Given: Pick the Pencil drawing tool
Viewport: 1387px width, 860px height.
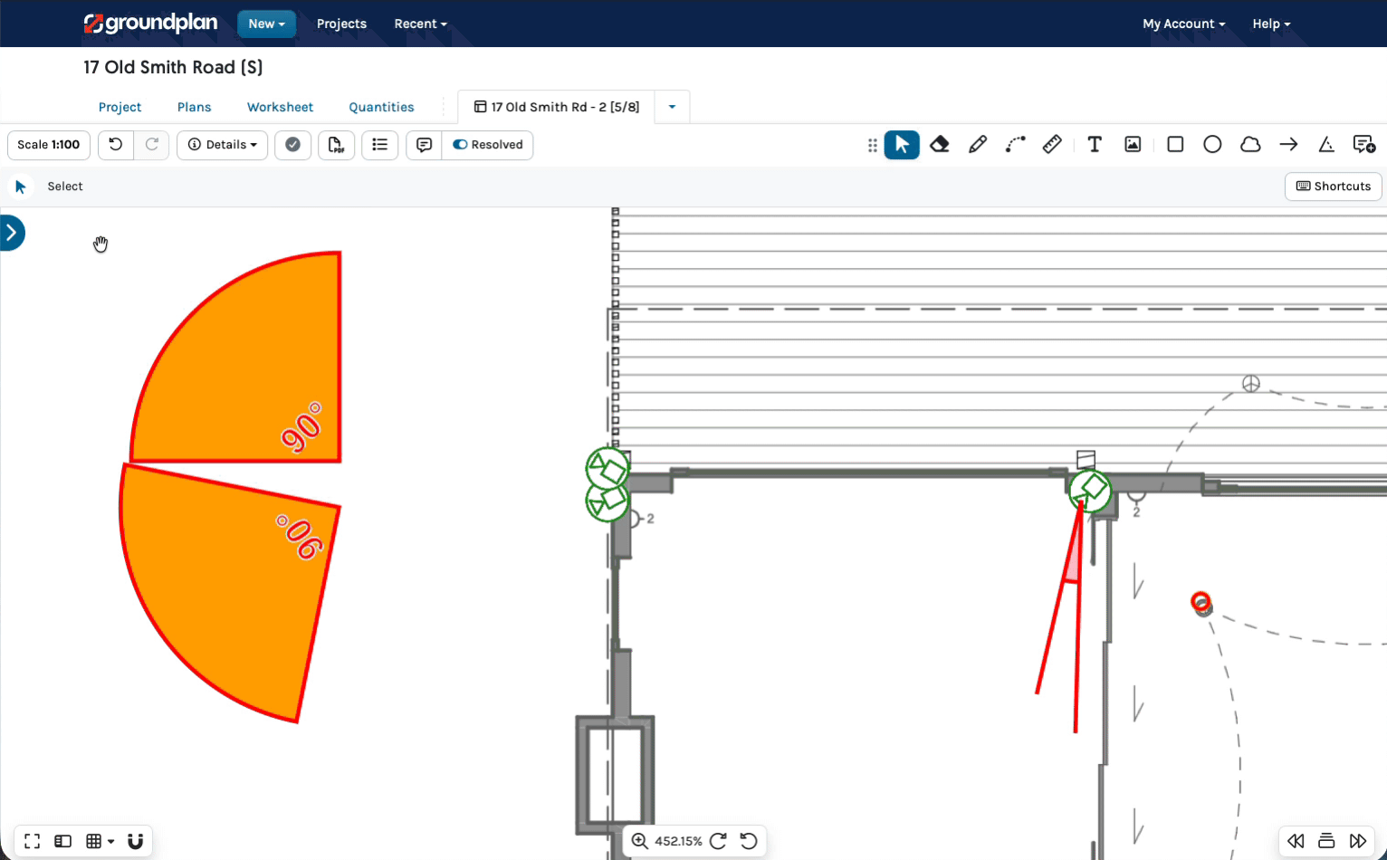Looking at the screenshot, I should pos(978,145).
